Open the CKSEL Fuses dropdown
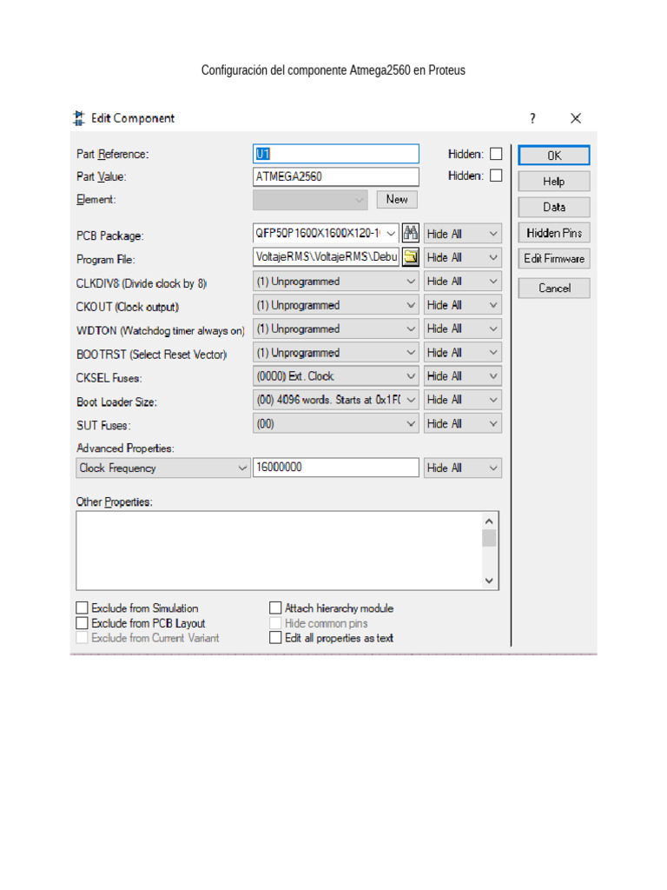 click(336, 375)
